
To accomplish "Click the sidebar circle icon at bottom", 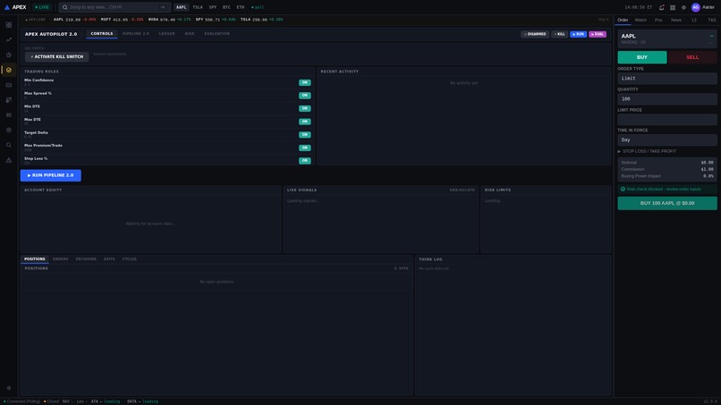I will tap(9, 388).
